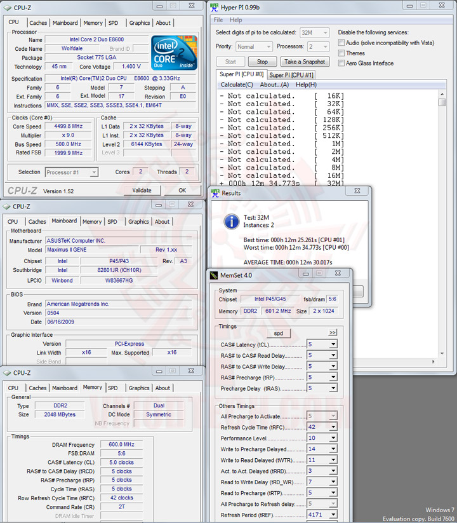
Task: Open Help(H) menu in Super PI
Action: pos(306,85)
